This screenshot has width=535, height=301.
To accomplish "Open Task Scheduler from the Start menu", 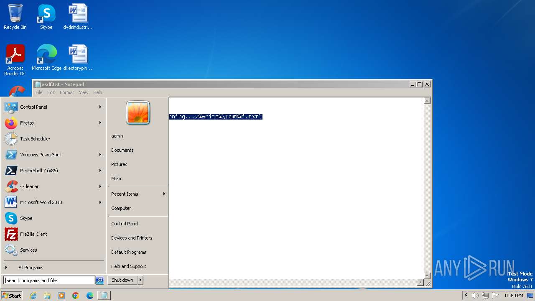I will (53, 139).
